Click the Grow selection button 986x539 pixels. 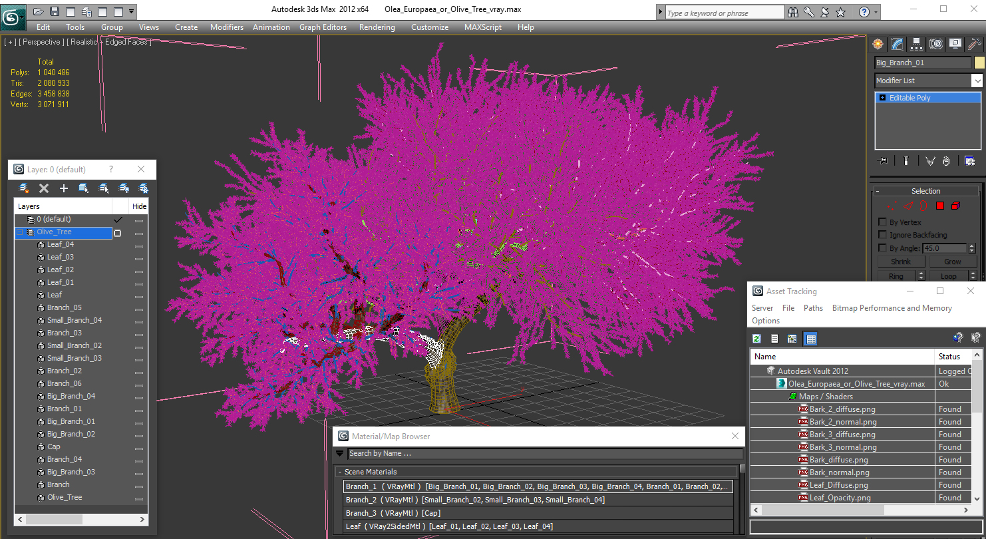pyautogui.click(x=952, y=262)
